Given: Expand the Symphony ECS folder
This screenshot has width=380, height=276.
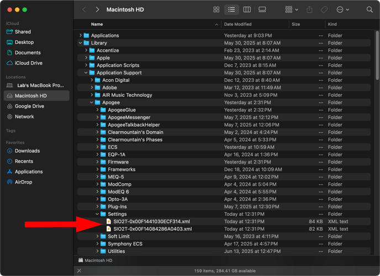Looking at the screenshot, I should click(97, 243).
